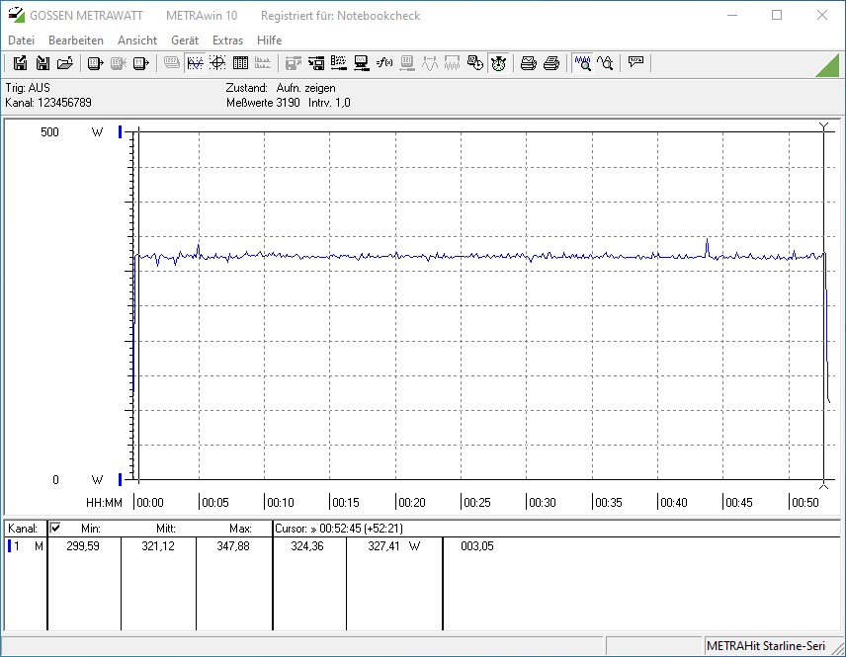
Task: Click the Min value 299,59
Action: pyautogui.click(x=83, y=546)
